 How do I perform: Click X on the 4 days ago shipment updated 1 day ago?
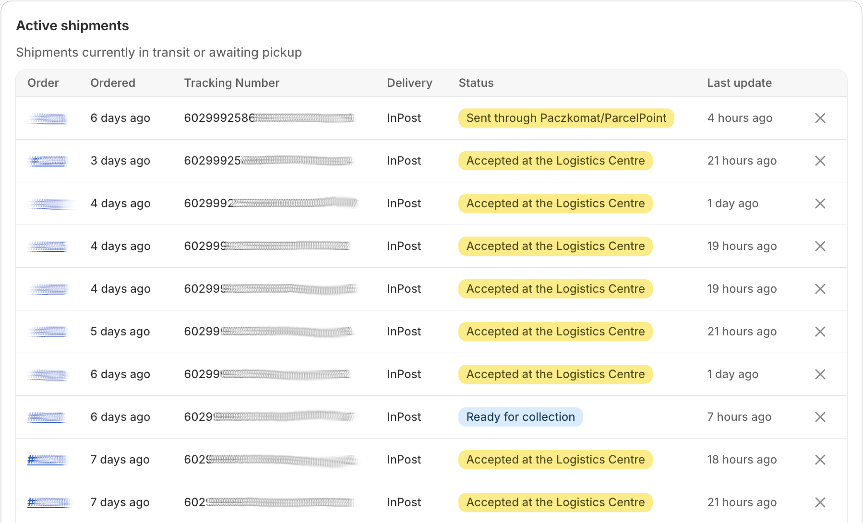820,203
